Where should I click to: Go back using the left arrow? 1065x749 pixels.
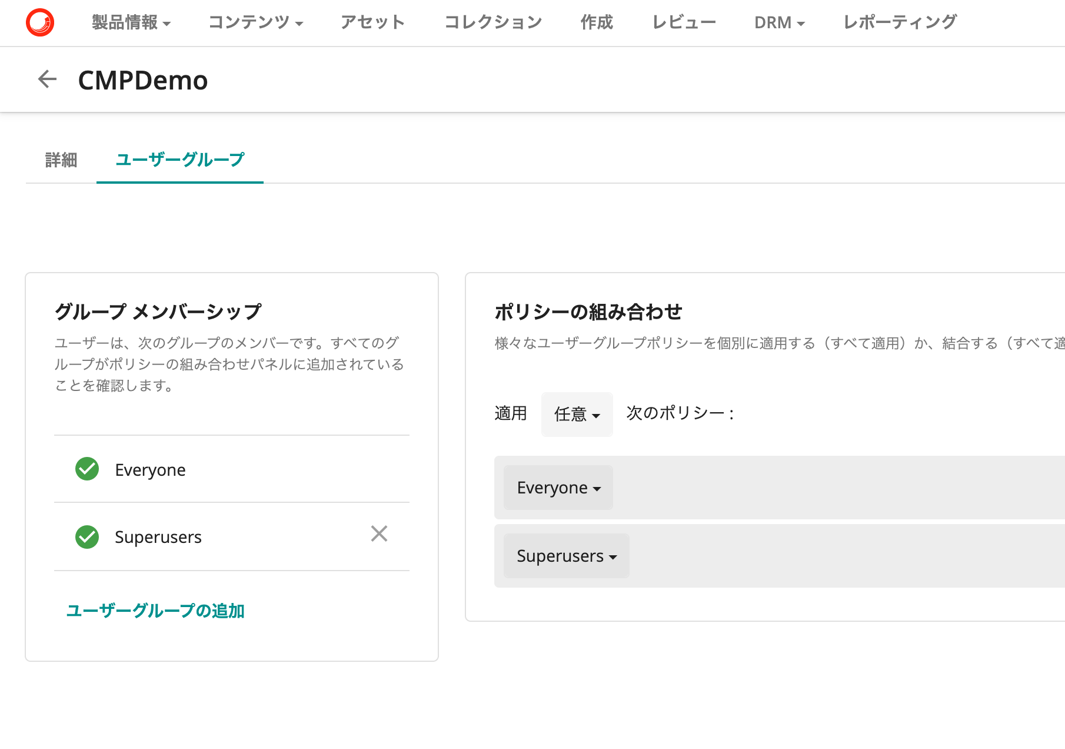[47, 79]
